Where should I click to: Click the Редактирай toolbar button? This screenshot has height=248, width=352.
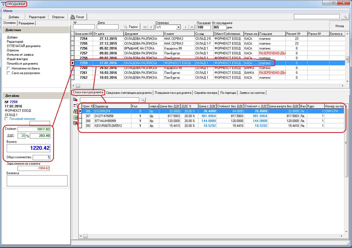37,17
